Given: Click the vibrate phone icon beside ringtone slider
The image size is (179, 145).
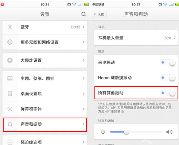Looking at the screenshot, I should point(103,132).
